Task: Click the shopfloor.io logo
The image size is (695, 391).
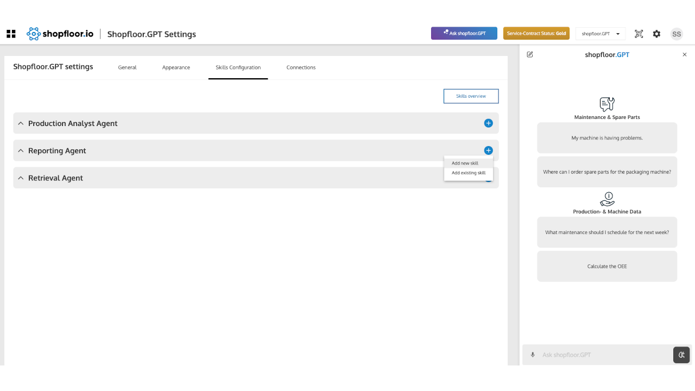Action: pos(60,34)
